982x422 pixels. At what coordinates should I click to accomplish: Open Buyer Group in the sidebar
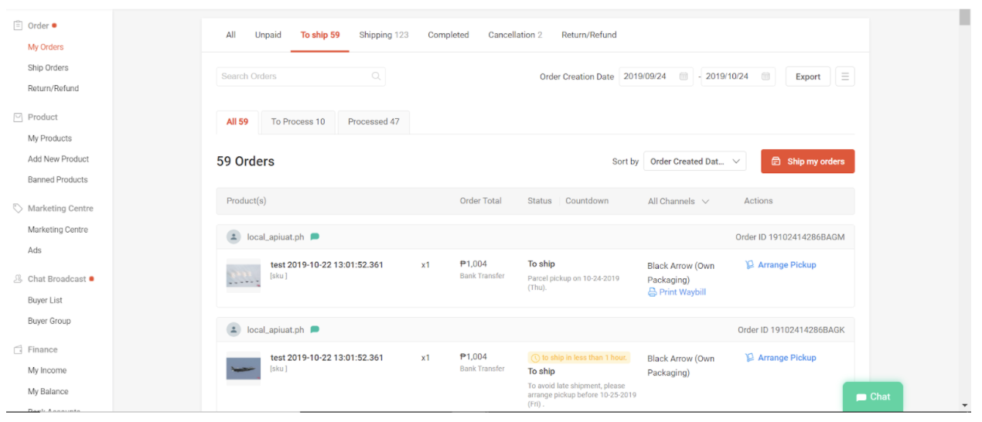click(49, 321)
